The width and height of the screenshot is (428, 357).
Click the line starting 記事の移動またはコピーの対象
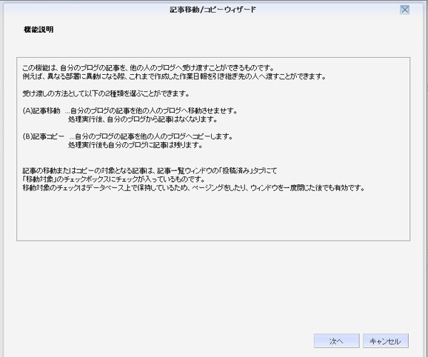[150, 171]
